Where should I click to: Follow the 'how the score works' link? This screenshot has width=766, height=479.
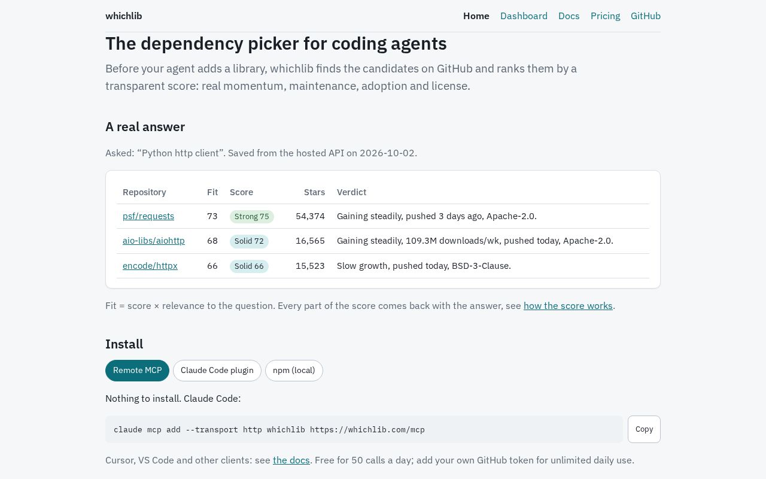click(x=568, y=306)
